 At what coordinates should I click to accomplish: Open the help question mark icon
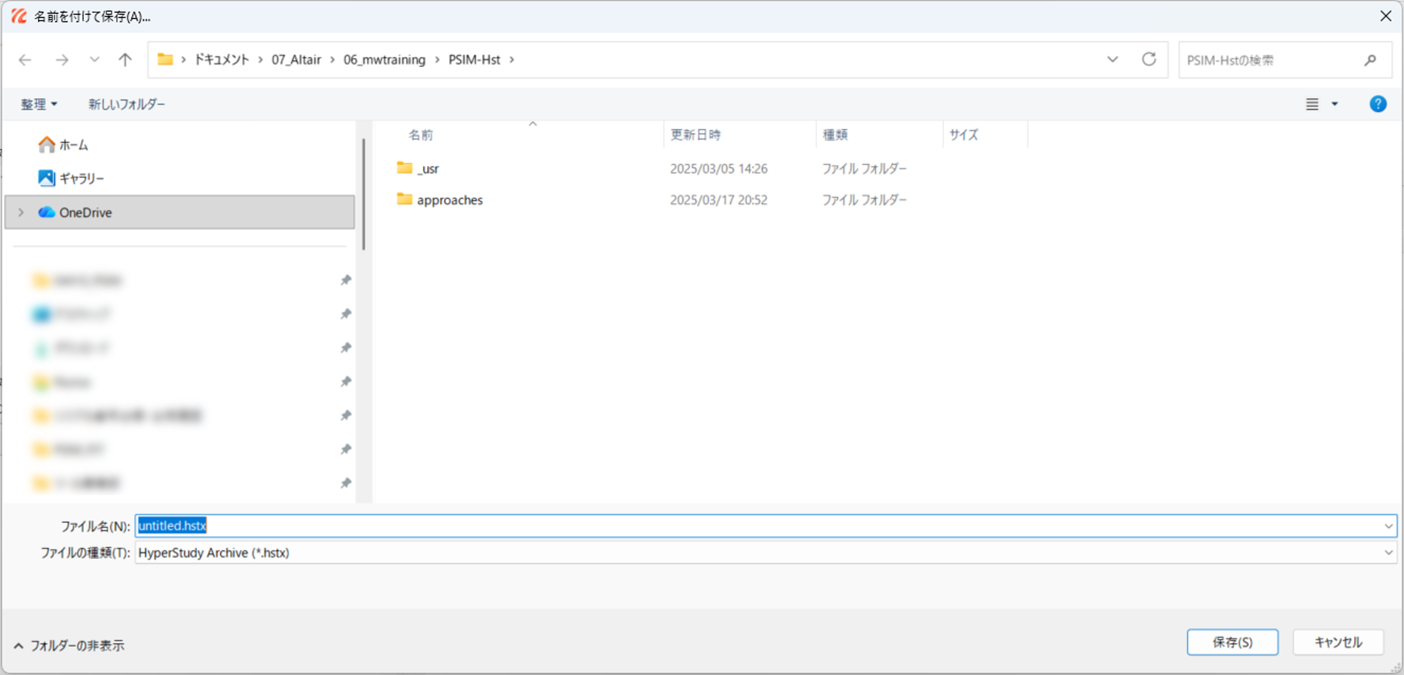[x=1377, y=104]
